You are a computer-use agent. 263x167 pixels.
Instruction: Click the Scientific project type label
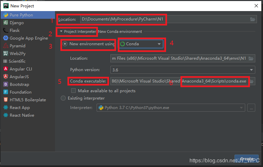pos(17,61)
